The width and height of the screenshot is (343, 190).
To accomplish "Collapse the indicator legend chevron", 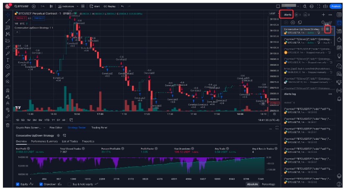I will (17, 32).
